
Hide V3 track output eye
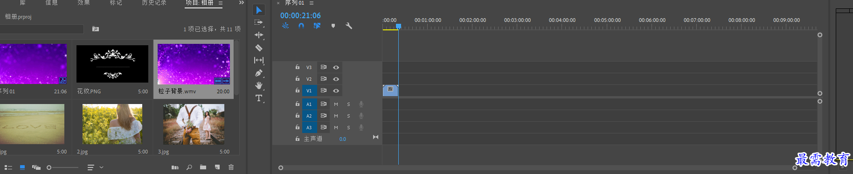tap(336, 68)
